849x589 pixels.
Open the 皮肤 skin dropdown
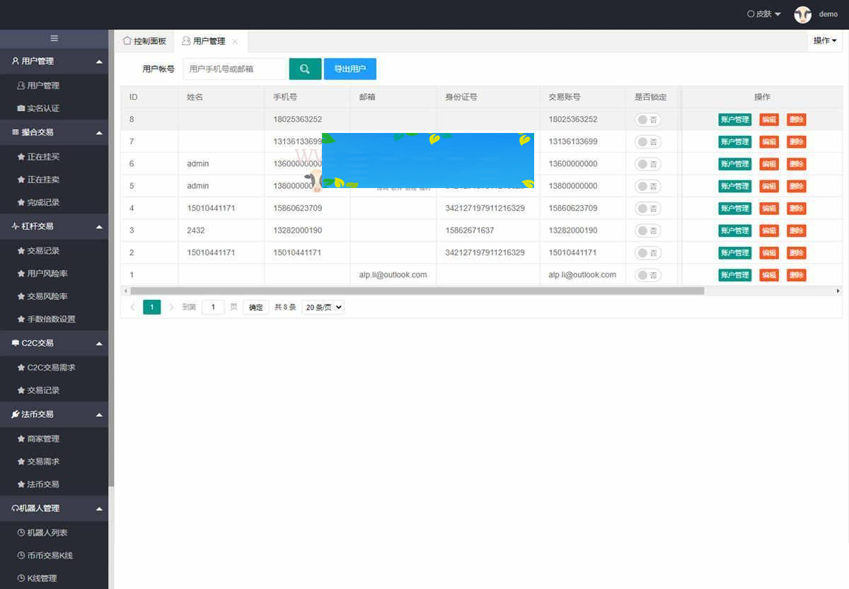click(x=764, y=14)
